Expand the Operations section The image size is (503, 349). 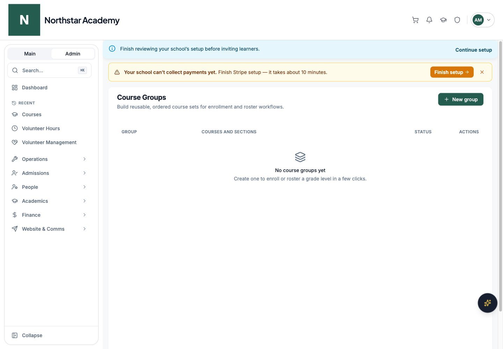click(49, 159)
